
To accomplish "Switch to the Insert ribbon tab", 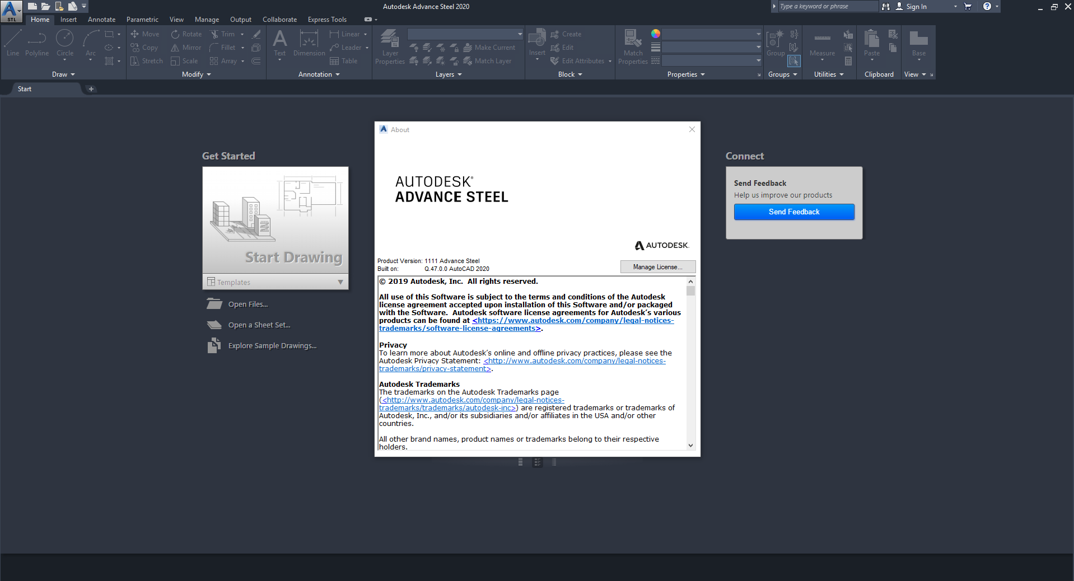I will (x=68, y=20).
